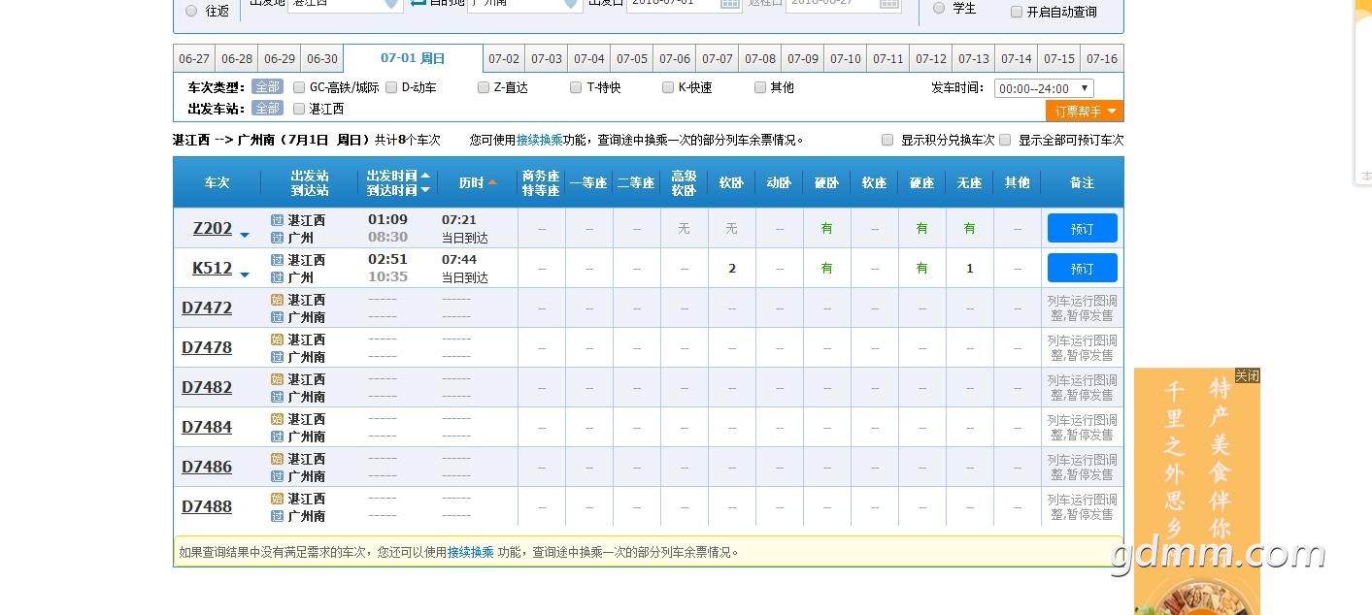Open train K512 details link
This screenshot has width=1372, height=615.
tap(212, 268)
